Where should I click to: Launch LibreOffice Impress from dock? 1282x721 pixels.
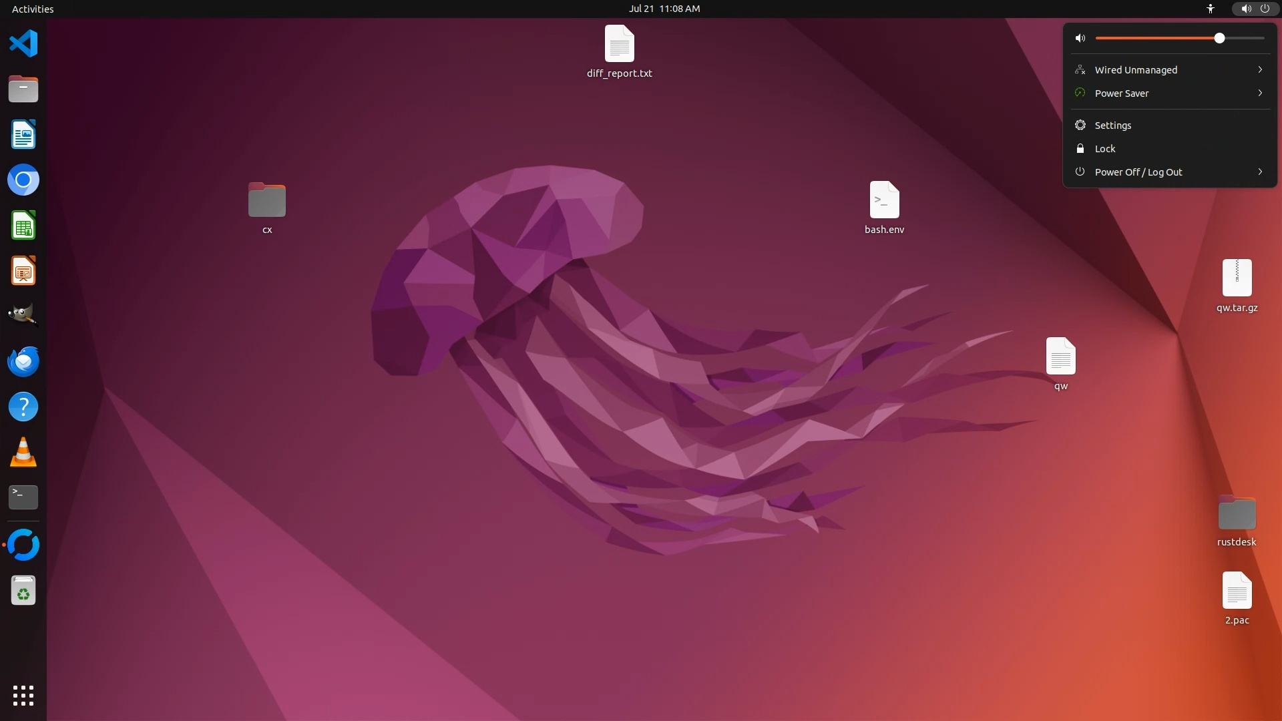(23, 271)
